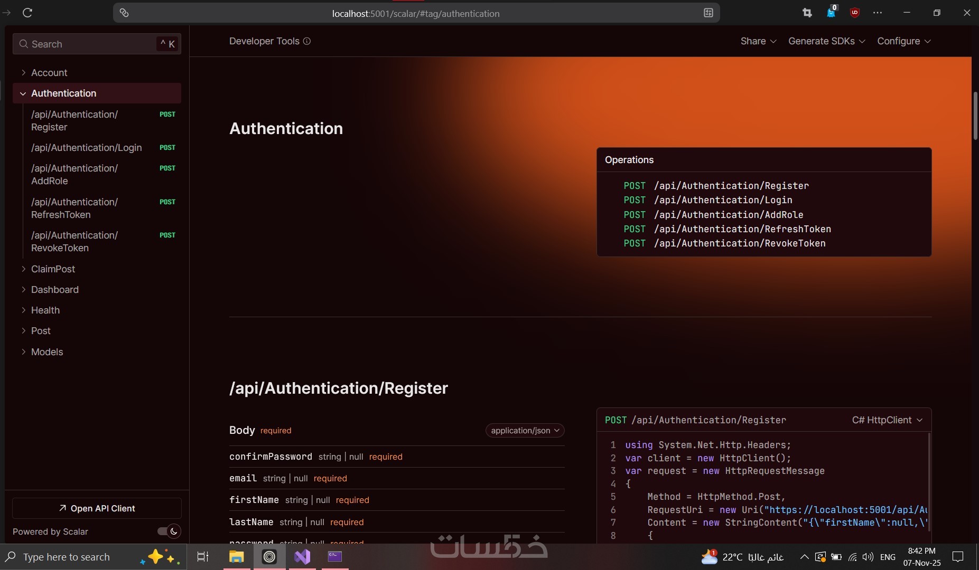Jump to Login in Operations list

tap(708, 200)
